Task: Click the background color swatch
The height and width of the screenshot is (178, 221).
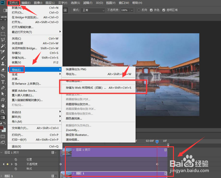Action: (x=4, y=130)
